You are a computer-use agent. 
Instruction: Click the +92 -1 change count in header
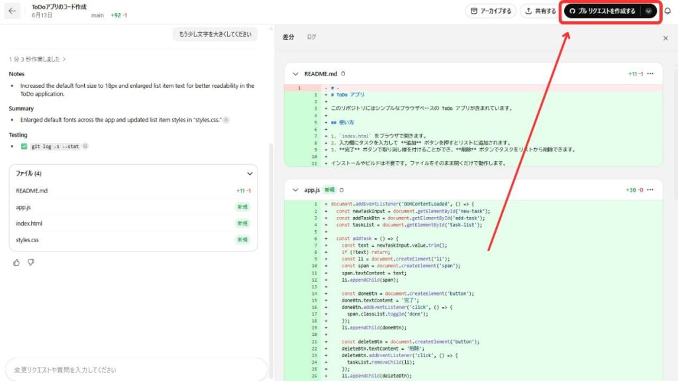tap(119, 15)
